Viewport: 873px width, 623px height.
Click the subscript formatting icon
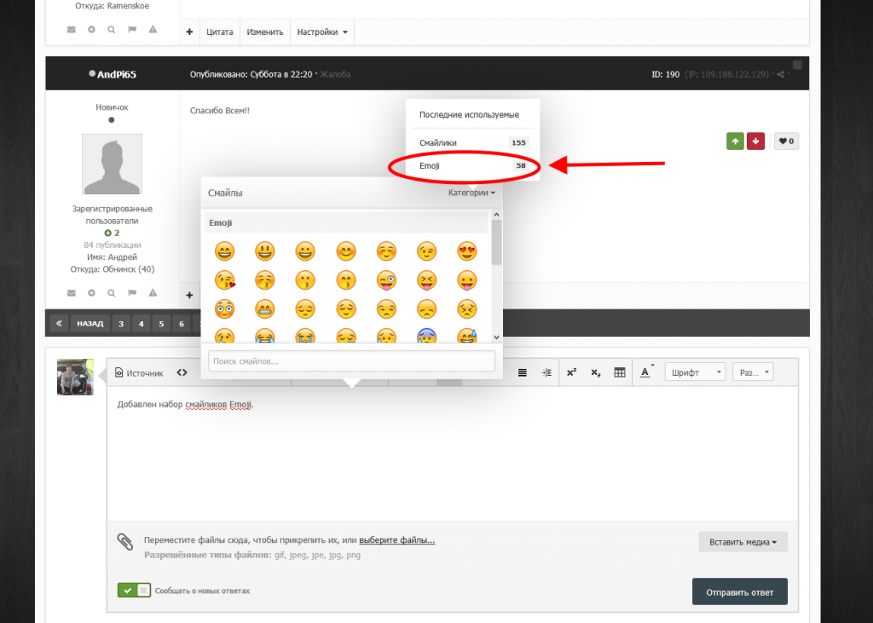coord(595,372)
